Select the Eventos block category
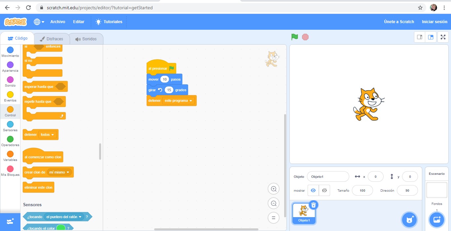Image resolution: width=451 pixels, height=231 pixels. [10, 97]
